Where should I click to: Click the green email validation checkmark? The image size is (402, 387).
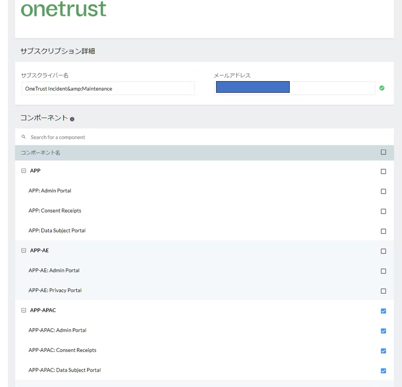pos(382,88)
